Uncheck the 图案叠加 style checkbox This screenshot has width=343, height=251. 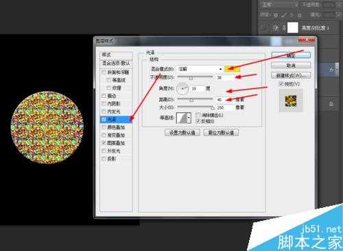click(104, 143)
